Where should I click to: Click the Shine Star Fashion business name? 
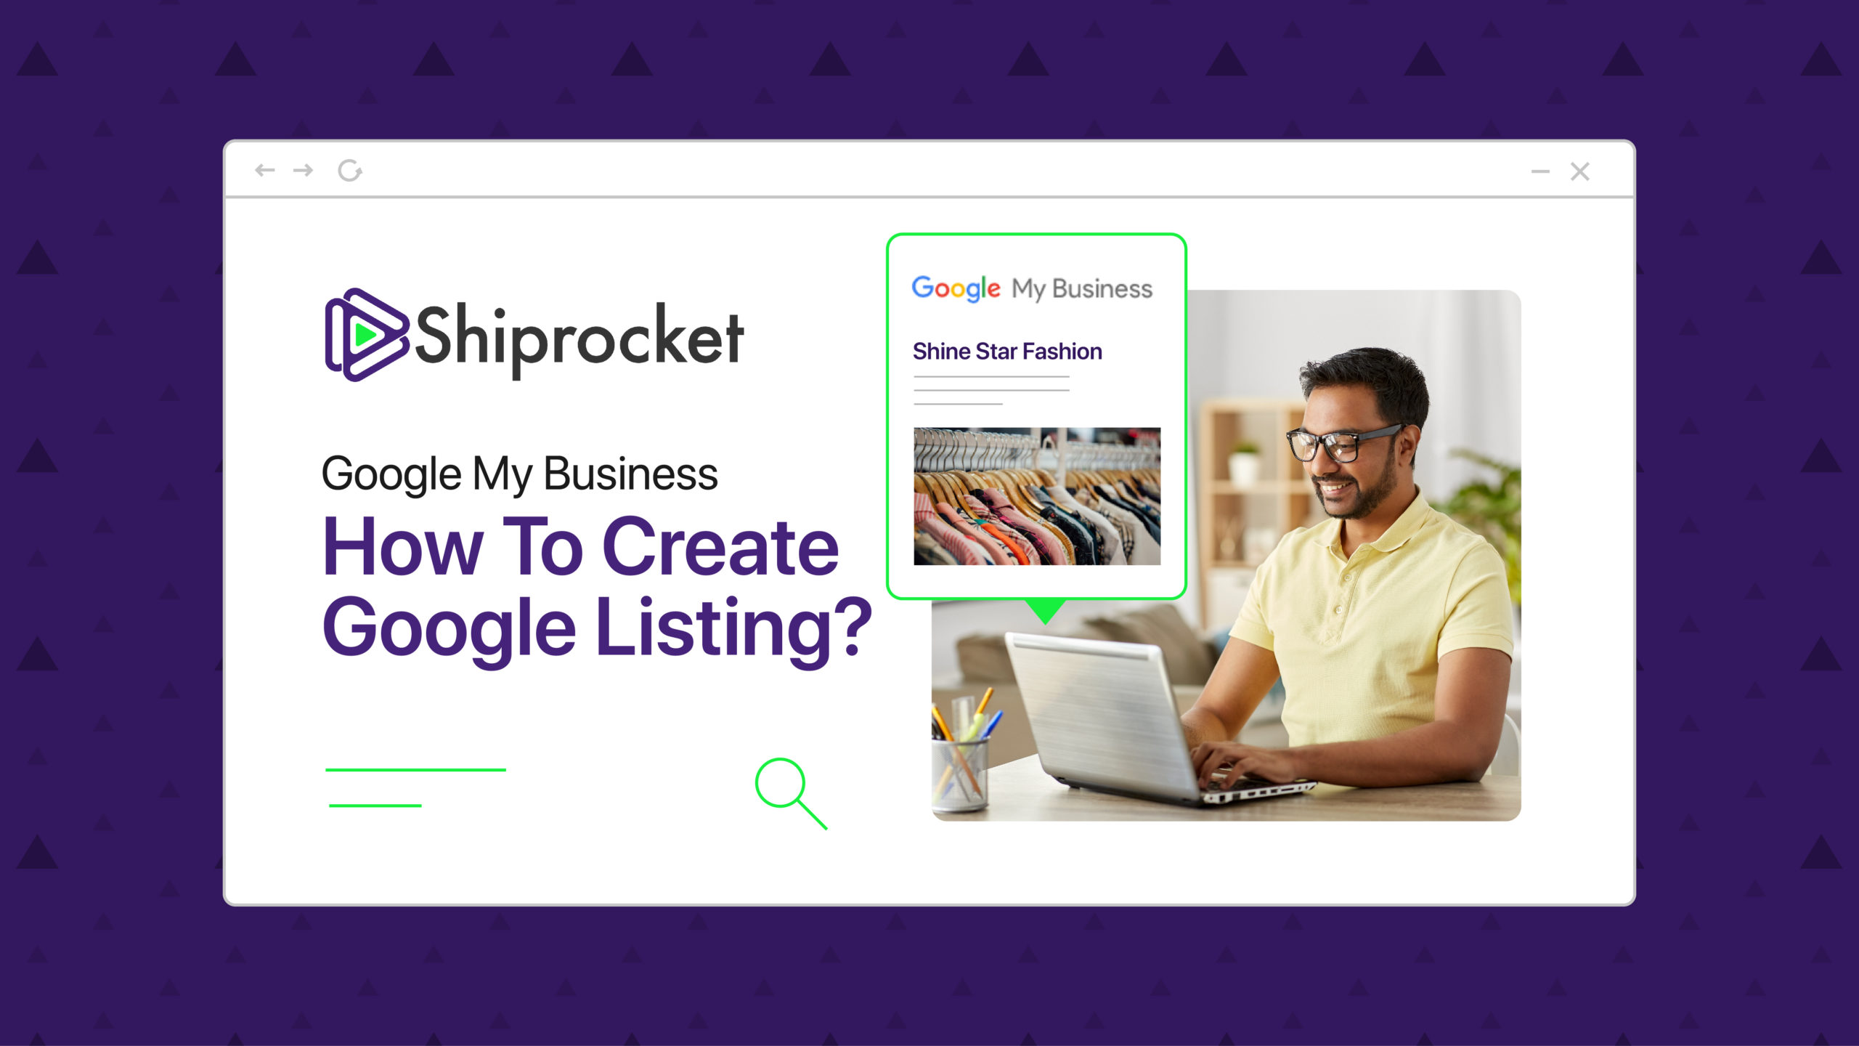coord(1006,352)
